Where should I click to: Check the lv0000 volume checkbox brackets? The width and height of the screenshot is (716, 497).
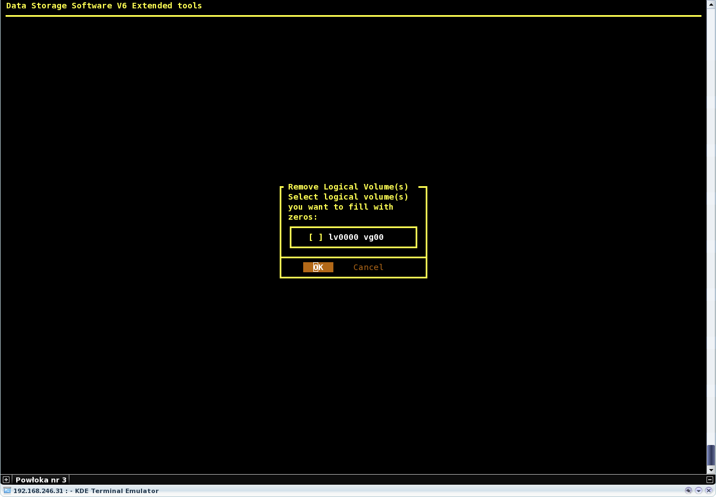(x=315, y=237)
